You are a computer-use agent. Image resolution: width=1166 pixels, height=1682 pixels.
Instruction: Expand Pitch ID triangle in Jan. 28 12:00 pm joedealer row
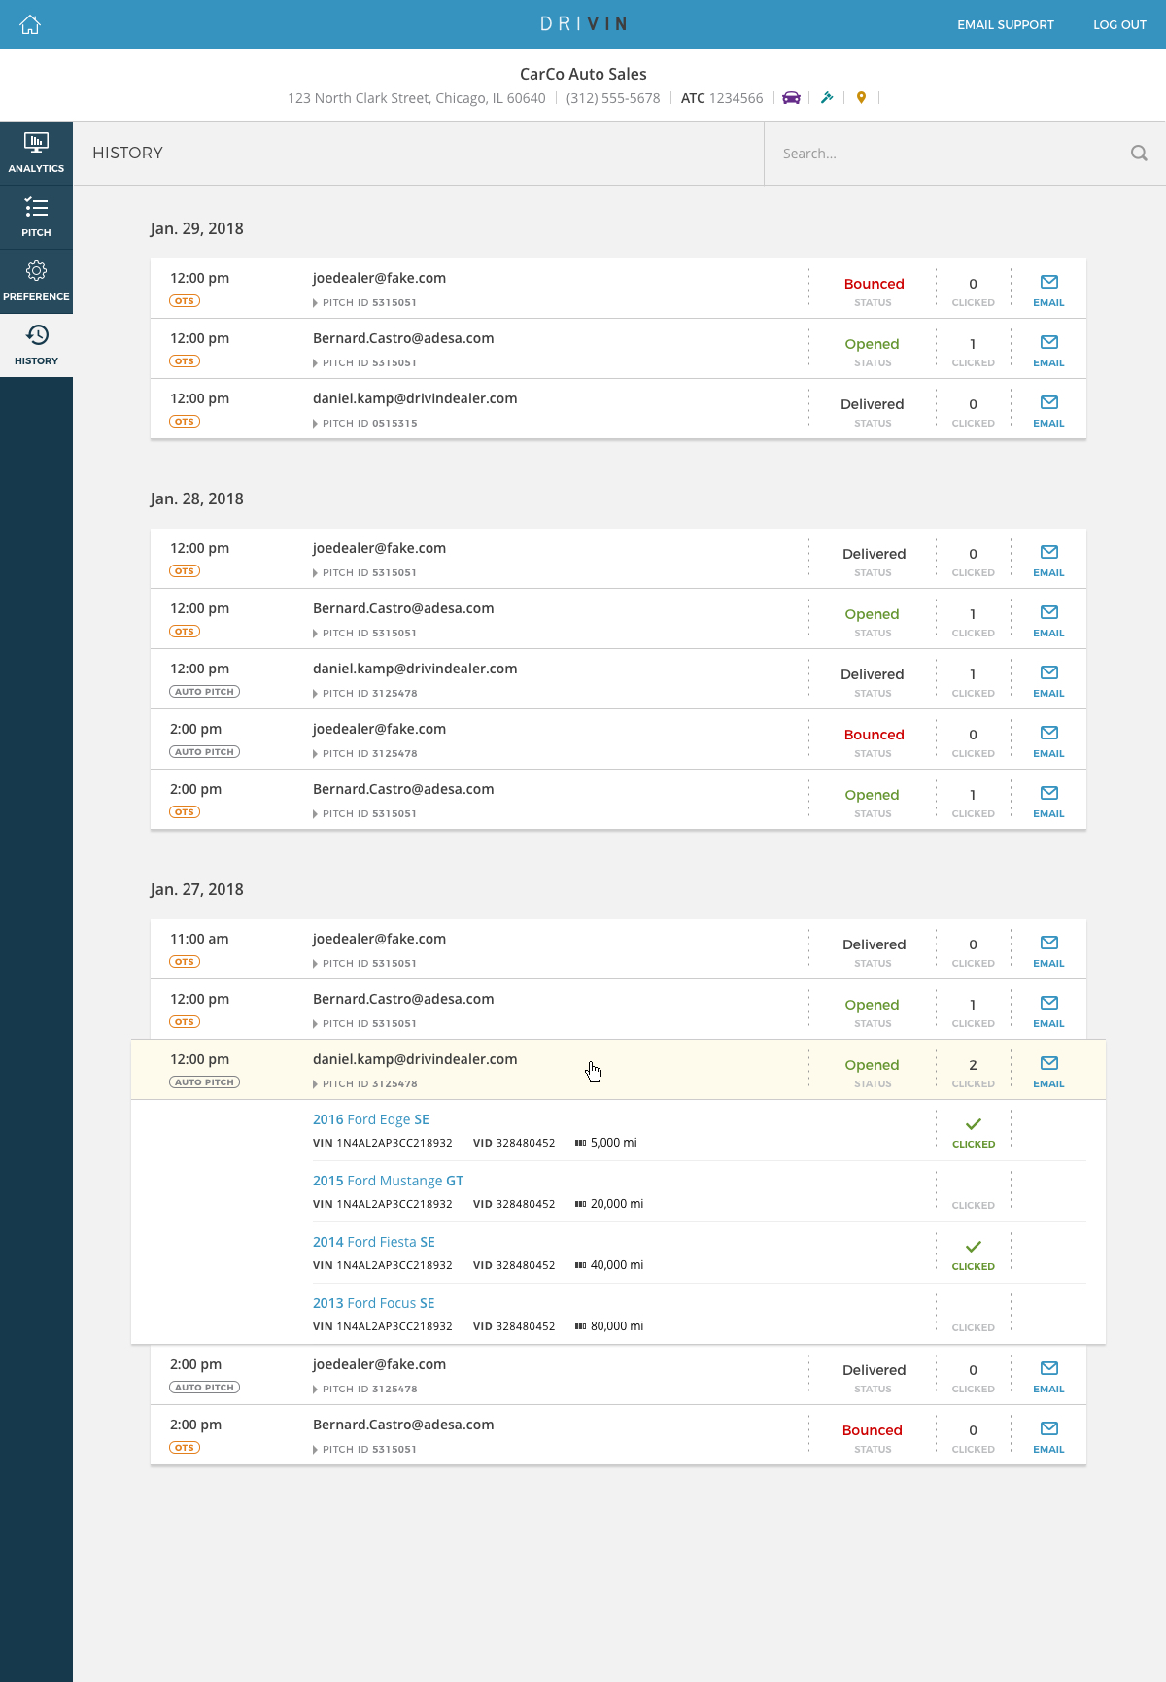point(315,573)
